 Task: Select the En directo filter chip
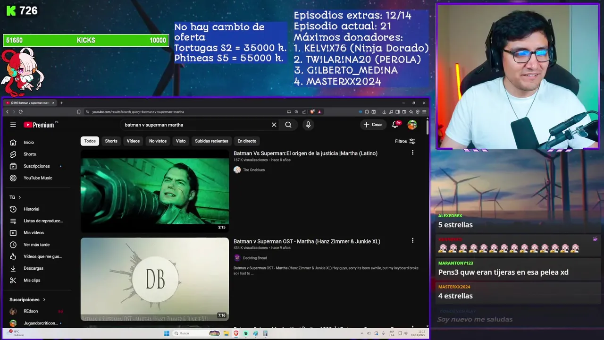[x=247, y=141]
